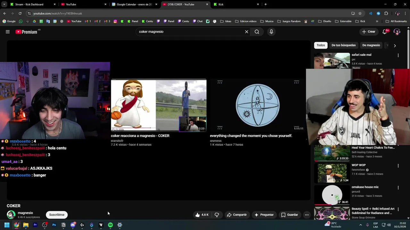410x230 pixels.
Task: Clear the search box with the X
Action: (247, 32)
